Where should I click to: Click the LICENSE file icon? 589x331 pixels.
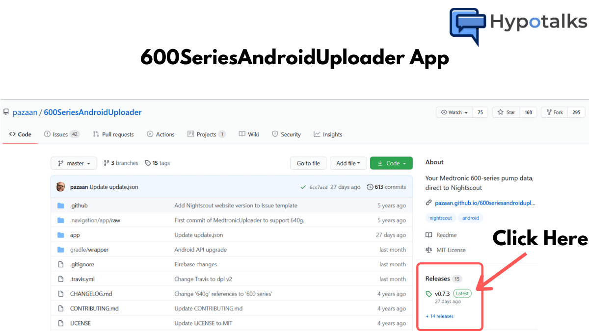click(61, 323)
